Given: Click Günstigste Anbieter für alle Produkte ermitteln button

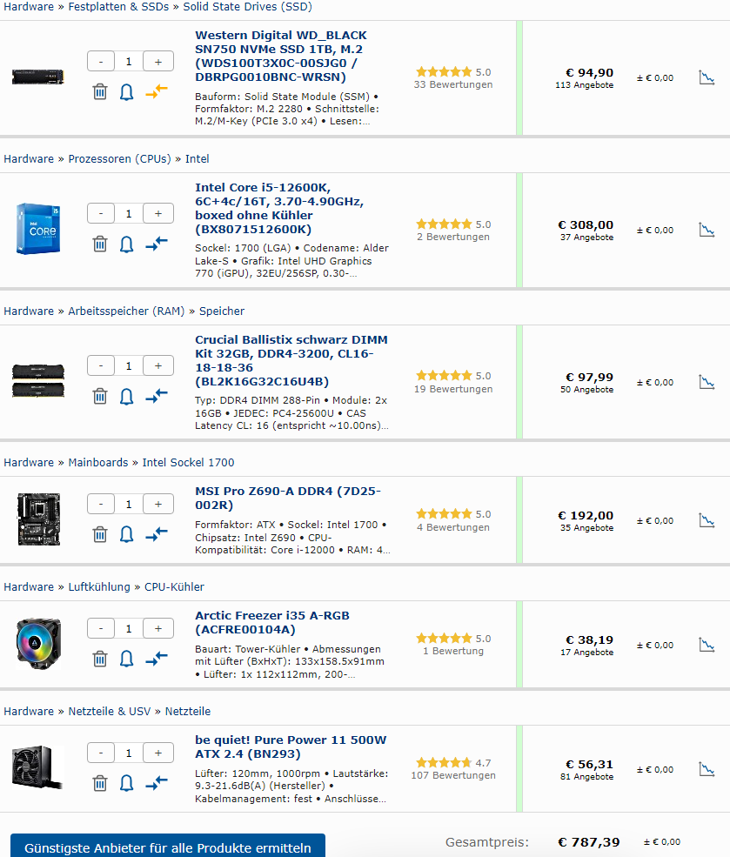Looking at the screenshot, I should [168, 847].
